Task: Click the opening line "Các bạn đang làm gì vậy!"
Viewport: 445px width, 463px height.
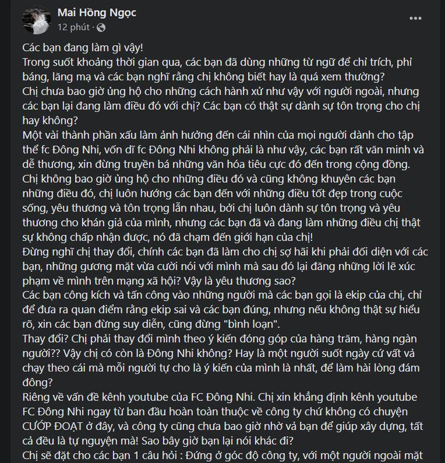Action: 83,48
